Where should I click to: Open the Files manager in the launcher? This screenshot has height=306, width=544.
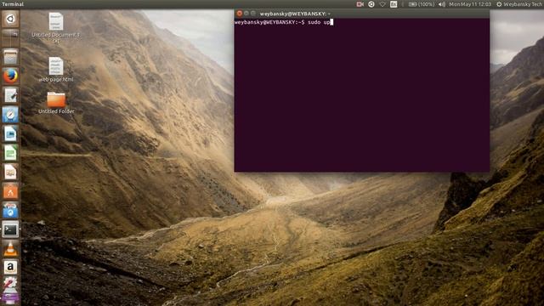click(10, 57)
